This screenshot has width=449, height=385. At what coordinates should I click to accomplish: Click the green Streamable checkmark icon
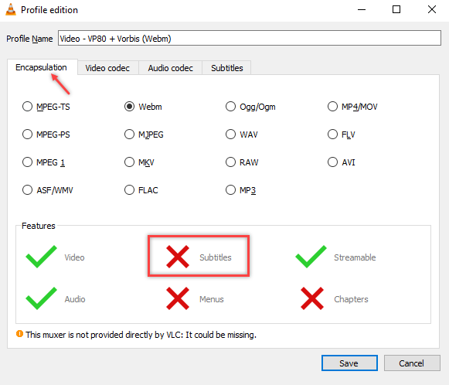(311, 257)
